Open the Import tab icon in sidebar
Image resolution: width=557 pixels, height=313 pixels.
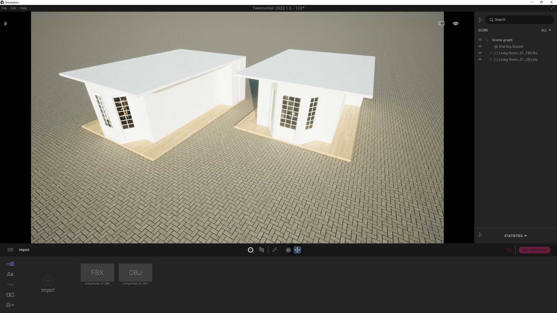click(x=10, y=264)
